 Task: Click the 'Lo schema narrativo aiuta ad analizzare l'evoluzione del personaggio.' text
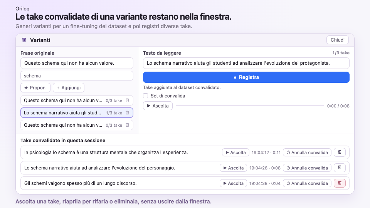click(99, 168)
